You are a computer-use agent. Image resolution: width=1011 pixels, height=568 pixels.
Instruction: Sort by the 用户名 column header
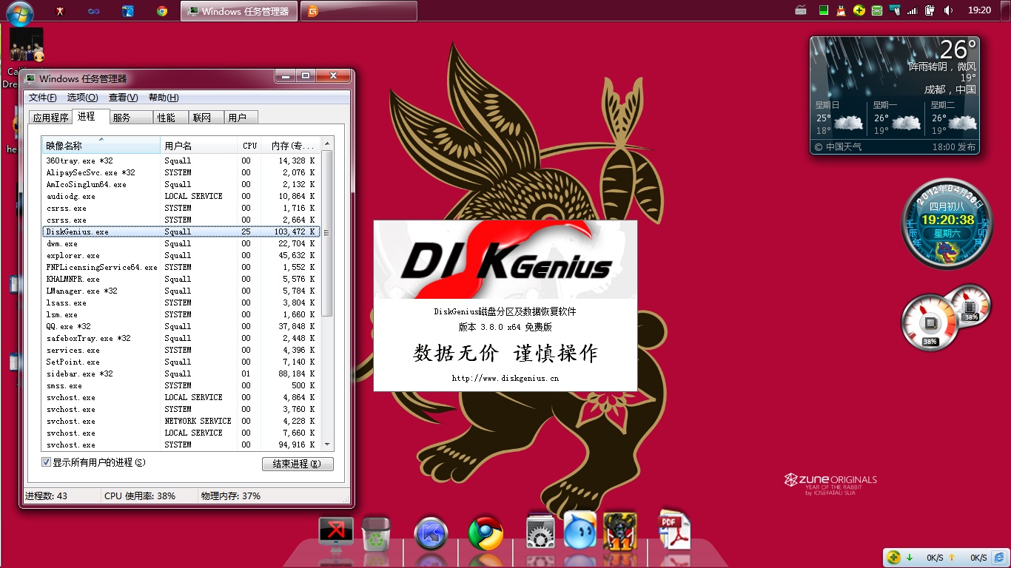point(199,146)
